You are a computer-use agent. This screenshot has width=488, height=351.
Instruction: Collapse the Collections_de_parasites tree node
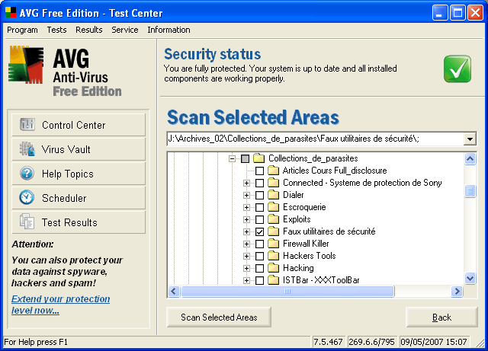[x=232, y=158]
